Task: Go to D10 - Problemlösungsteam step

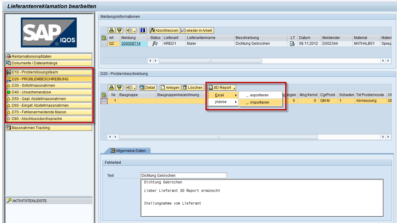Action: [x=49, y=72]
